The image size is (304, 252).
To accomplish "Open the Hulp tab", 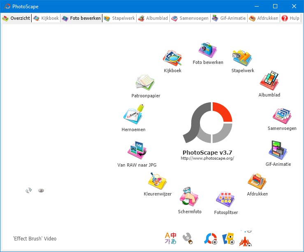I will pyautogui.click(x=290, y=18).
